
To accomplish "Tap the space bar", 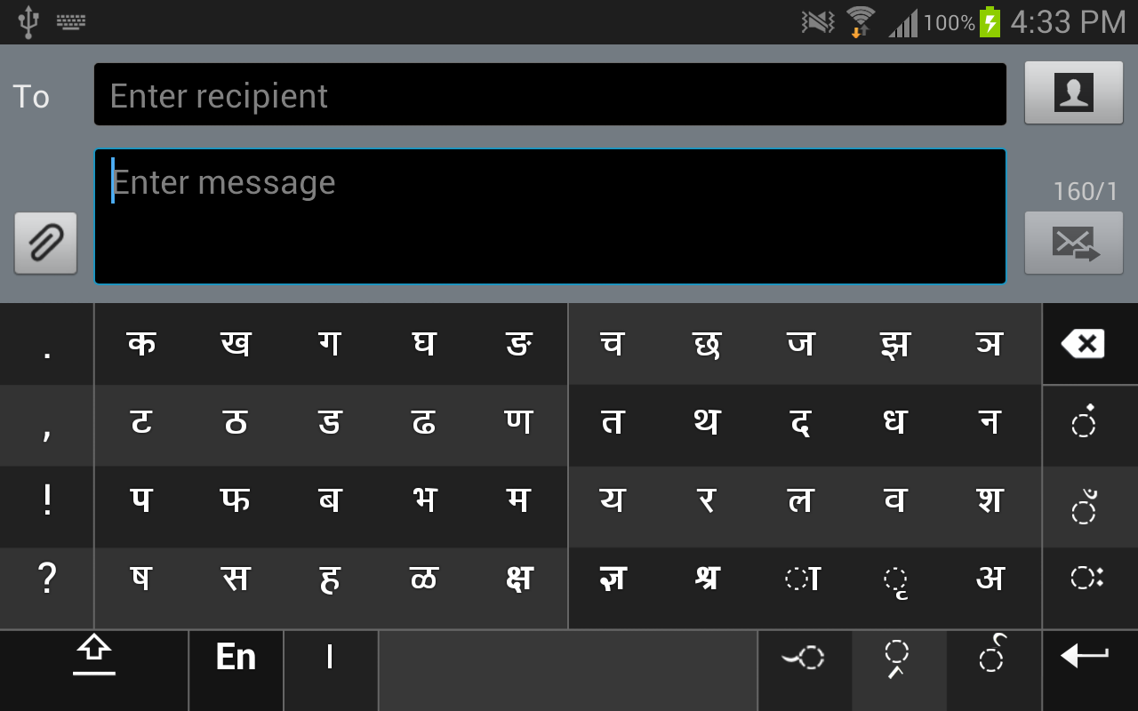I will pos(567,671).
